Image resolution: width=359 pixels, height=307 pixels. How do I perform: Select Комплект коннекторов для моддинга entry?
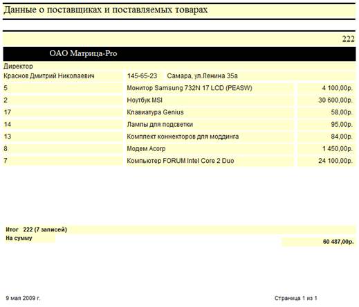click(x=183, y=137)
